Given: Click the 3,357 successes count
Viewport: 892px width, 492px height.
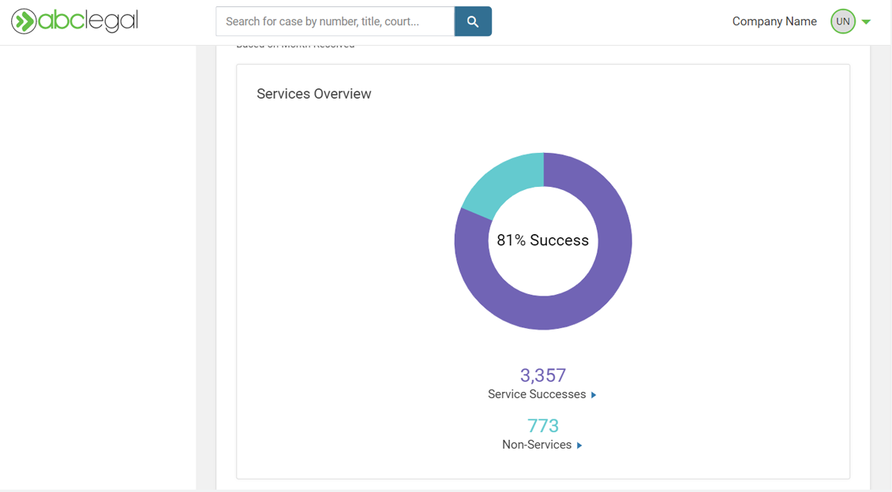Looking at the screenshot, I should coord(543,375).
